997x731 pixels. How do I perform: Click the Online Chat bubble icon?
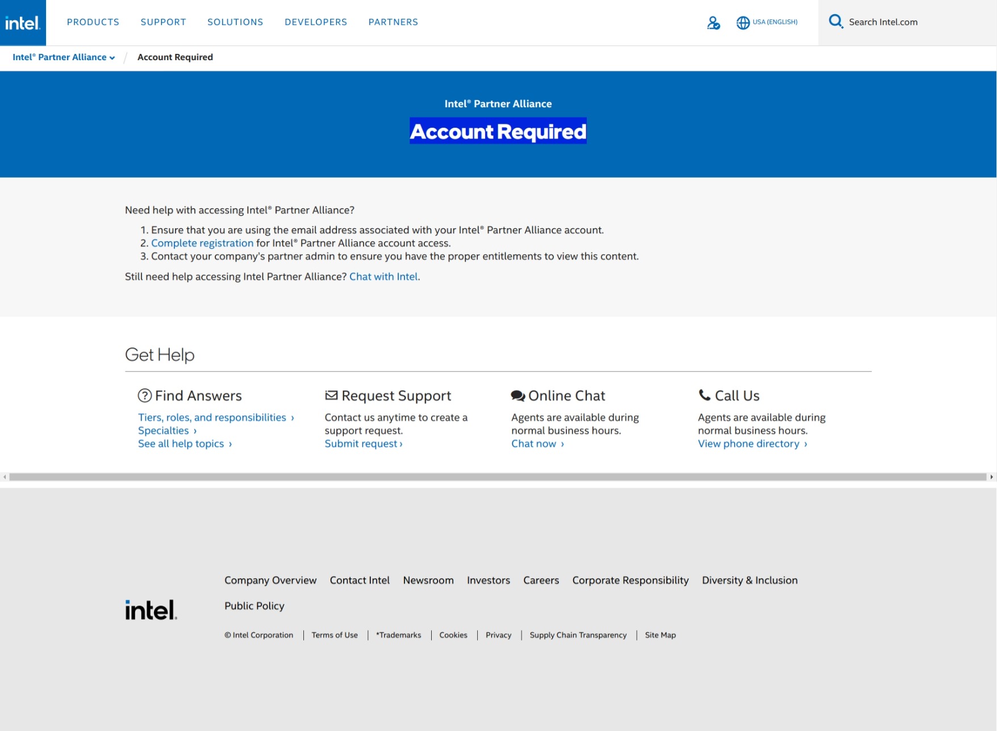pos(518,396)
